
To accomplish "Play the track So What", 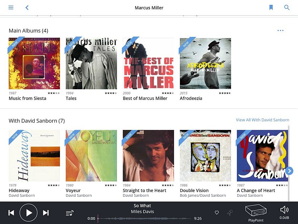I will pyautogui.click(x=29, y=213).
